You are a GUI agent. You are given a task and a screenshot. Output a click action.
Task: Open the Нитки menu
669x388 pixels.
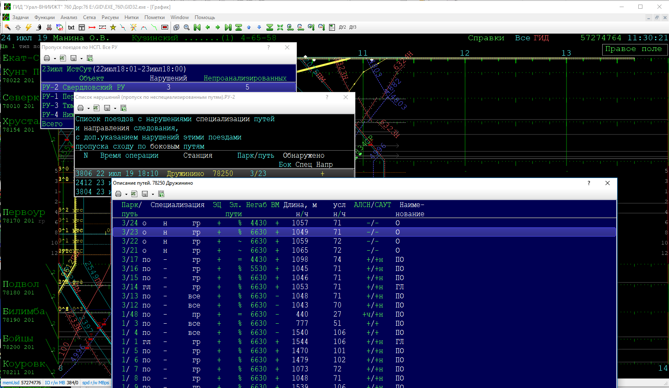(x=131, y=17)
